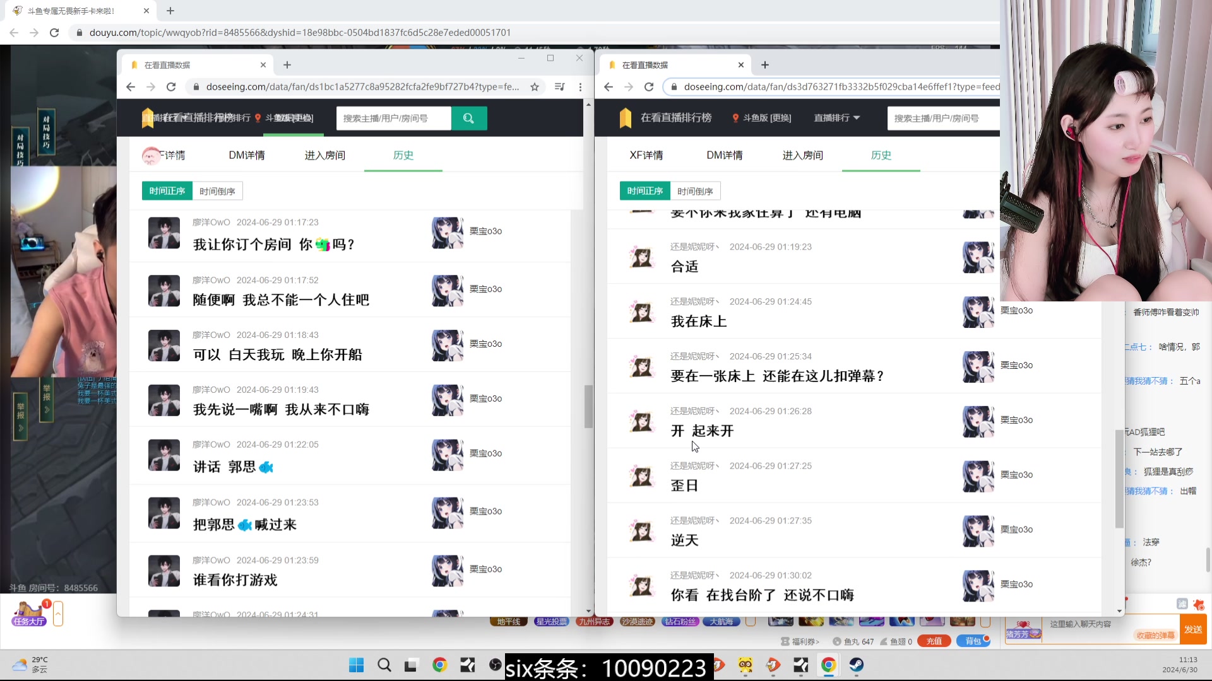Select 时间正序 order in left window
This screenshot has width=1212, height=681.
pos(167,191)
